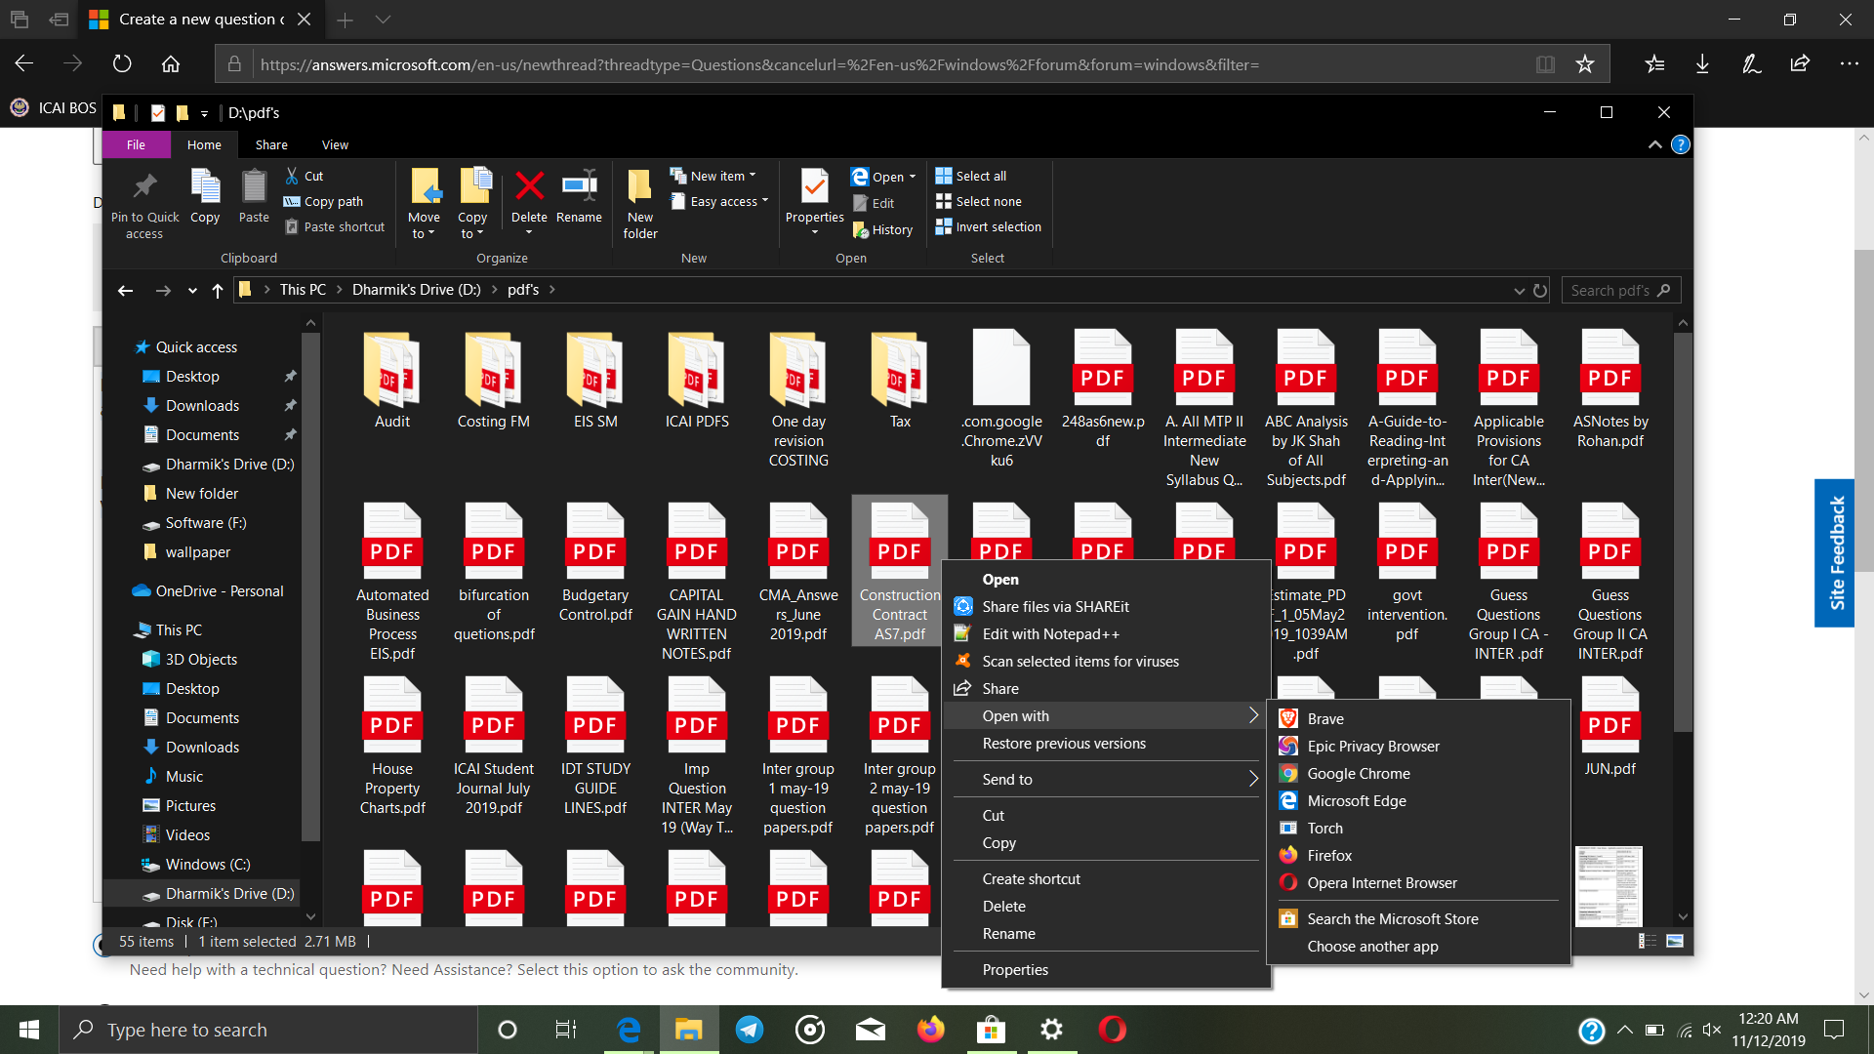This screenshot has width=1874, height=1054.
Task: Open the Easy access dropdown
Action: point(719,201)
